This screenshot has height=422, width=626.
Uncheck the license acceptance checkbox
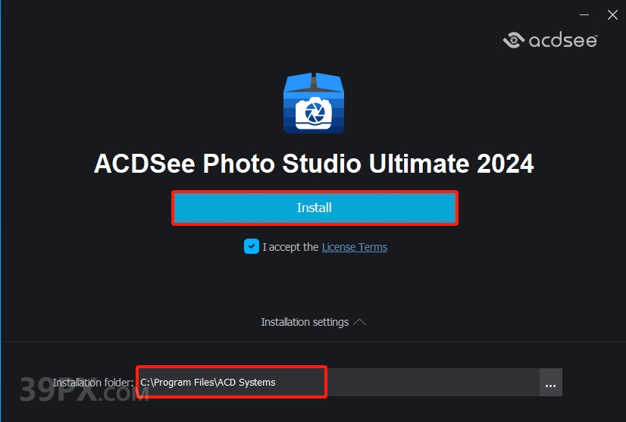point(252,246)
